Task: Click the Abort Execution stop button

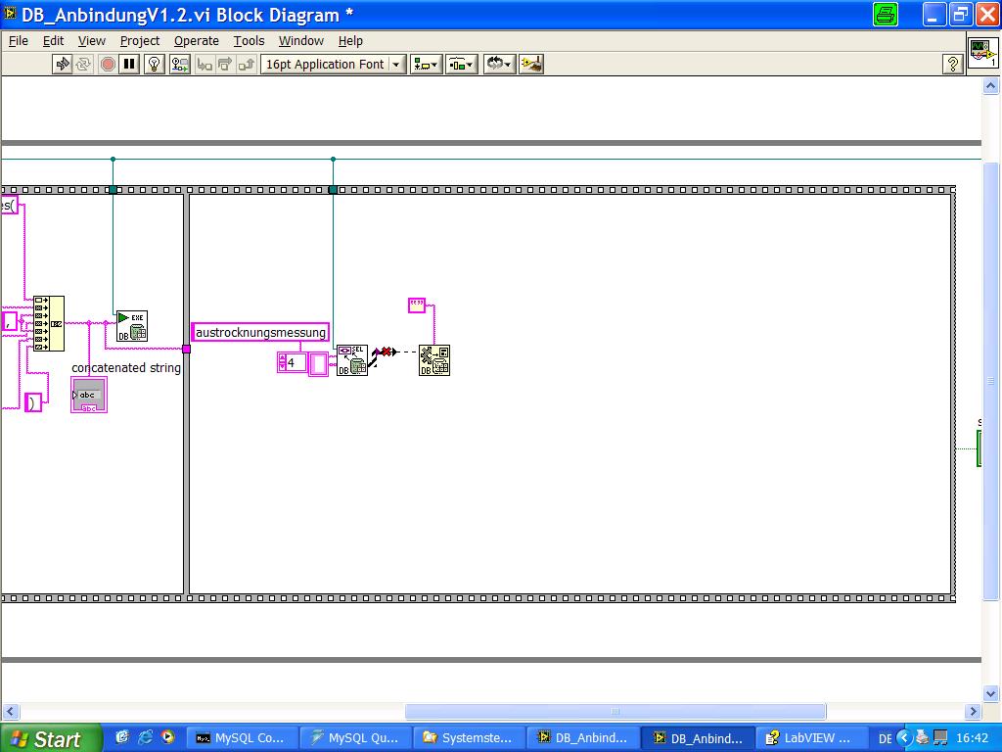Action: click(108, 64)
